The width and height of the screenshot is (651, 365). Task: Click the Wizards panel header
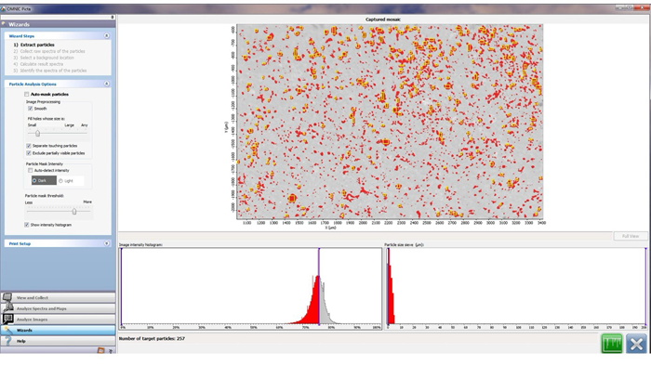click(x=58, y=24)
